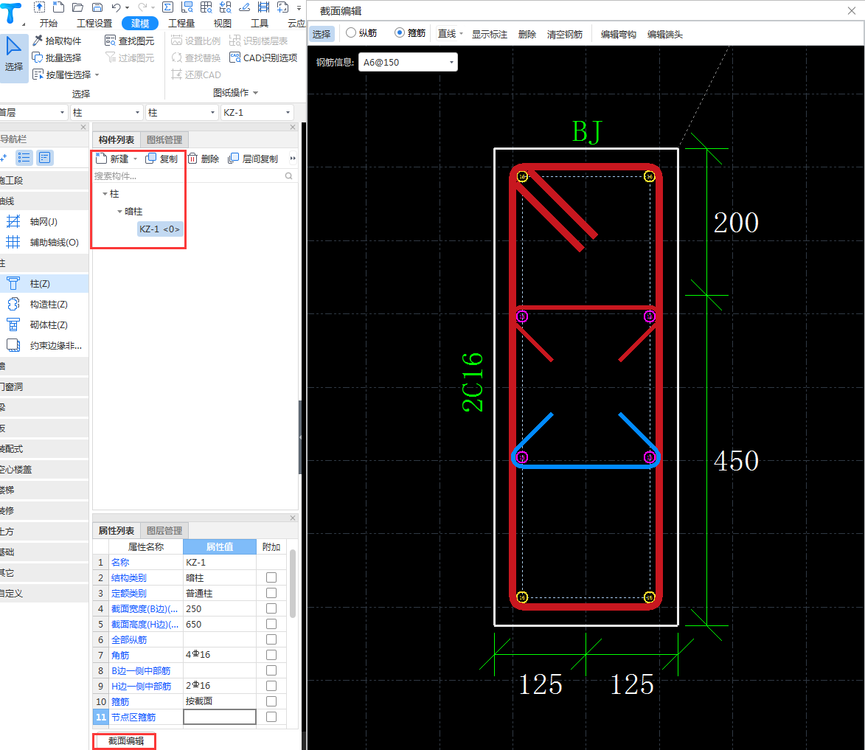Tick 附加 checkbox for 定额类别 row

tap(271, 593)
